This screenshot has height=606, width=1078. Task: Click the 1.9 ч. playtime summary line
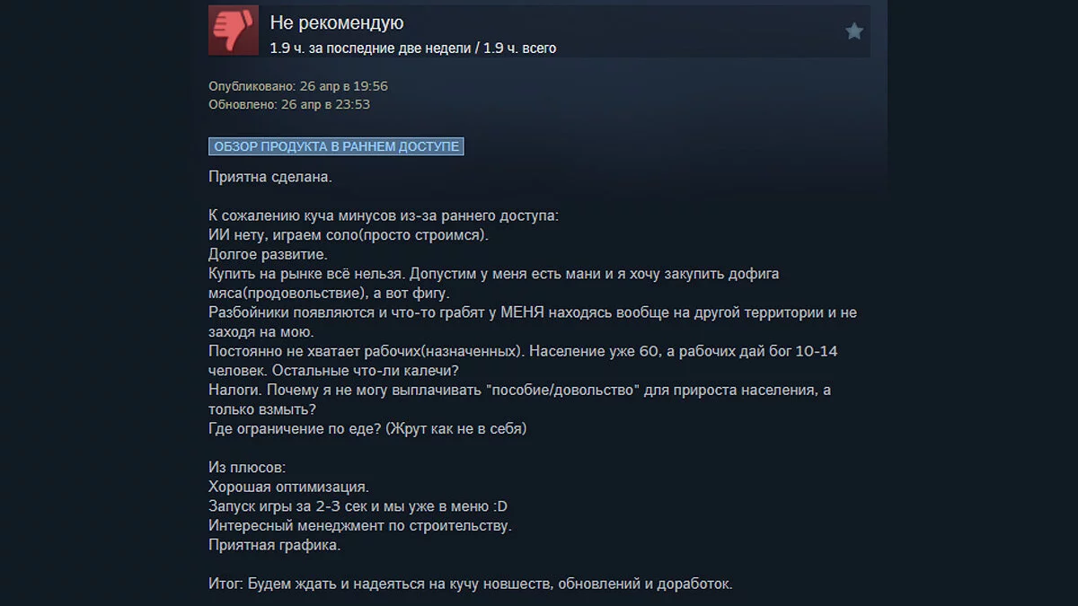(413, 48)
